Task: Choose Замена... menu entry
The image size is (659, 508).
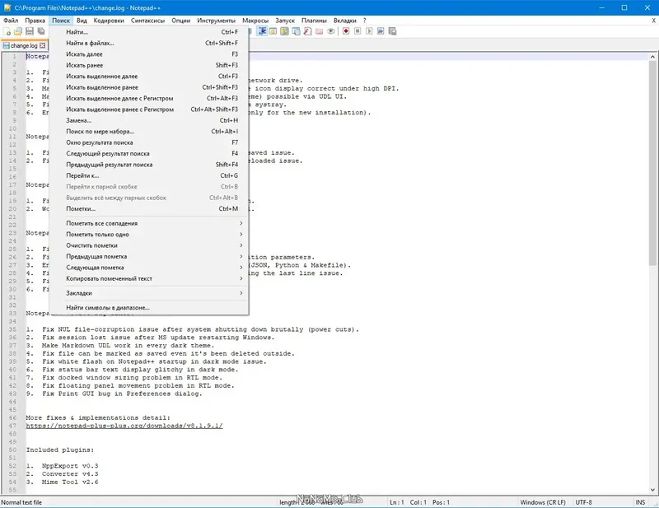Action: click(149, 120)
